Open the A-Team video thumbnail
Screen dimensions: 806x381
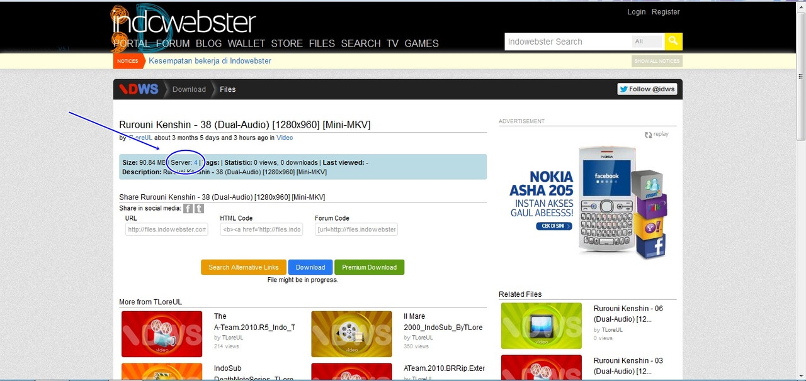162,334
